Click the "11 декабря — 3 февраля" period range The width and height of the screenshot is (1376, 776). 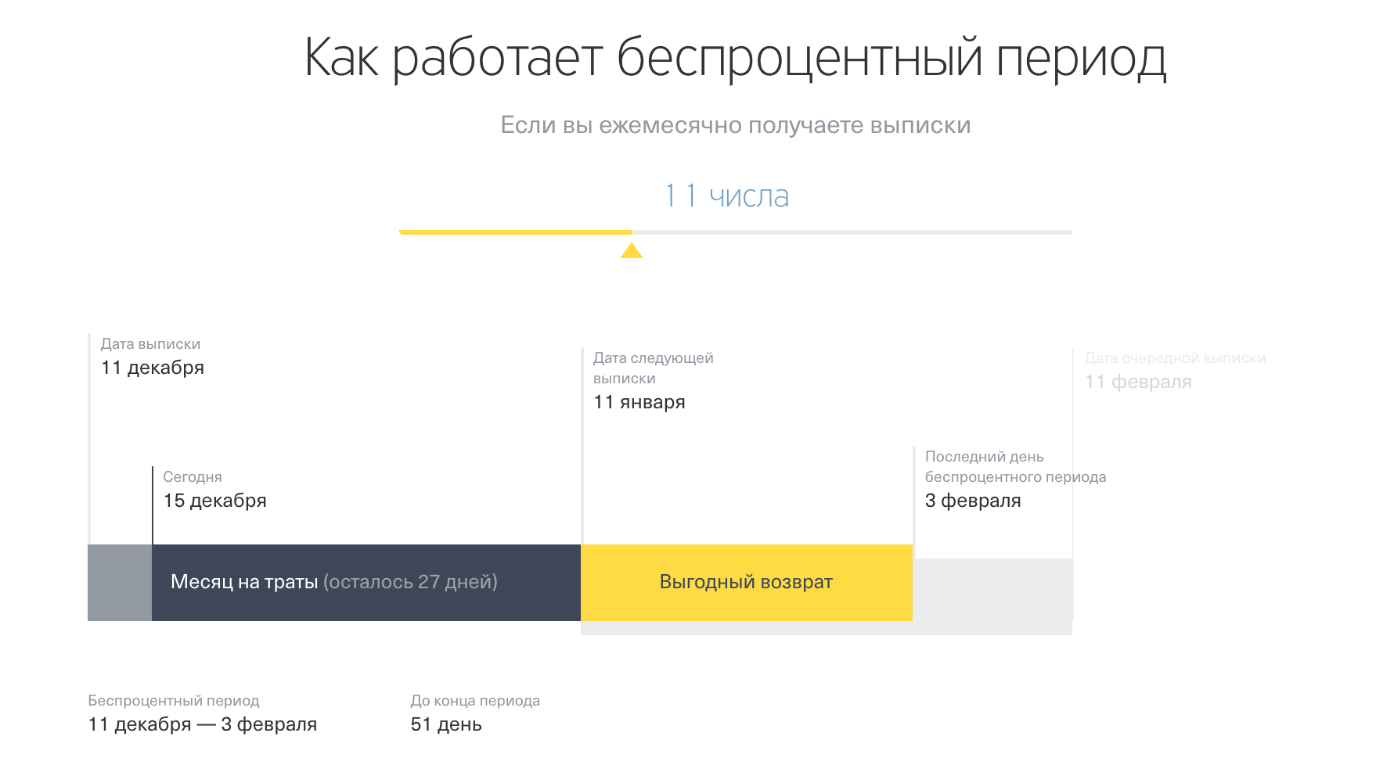click(x=202, y=724)
